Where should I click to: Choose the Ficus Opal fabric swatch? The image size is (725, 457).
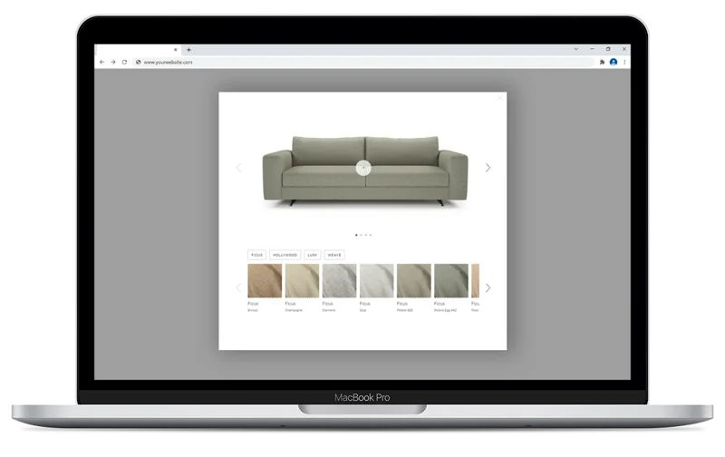(376, 281)
